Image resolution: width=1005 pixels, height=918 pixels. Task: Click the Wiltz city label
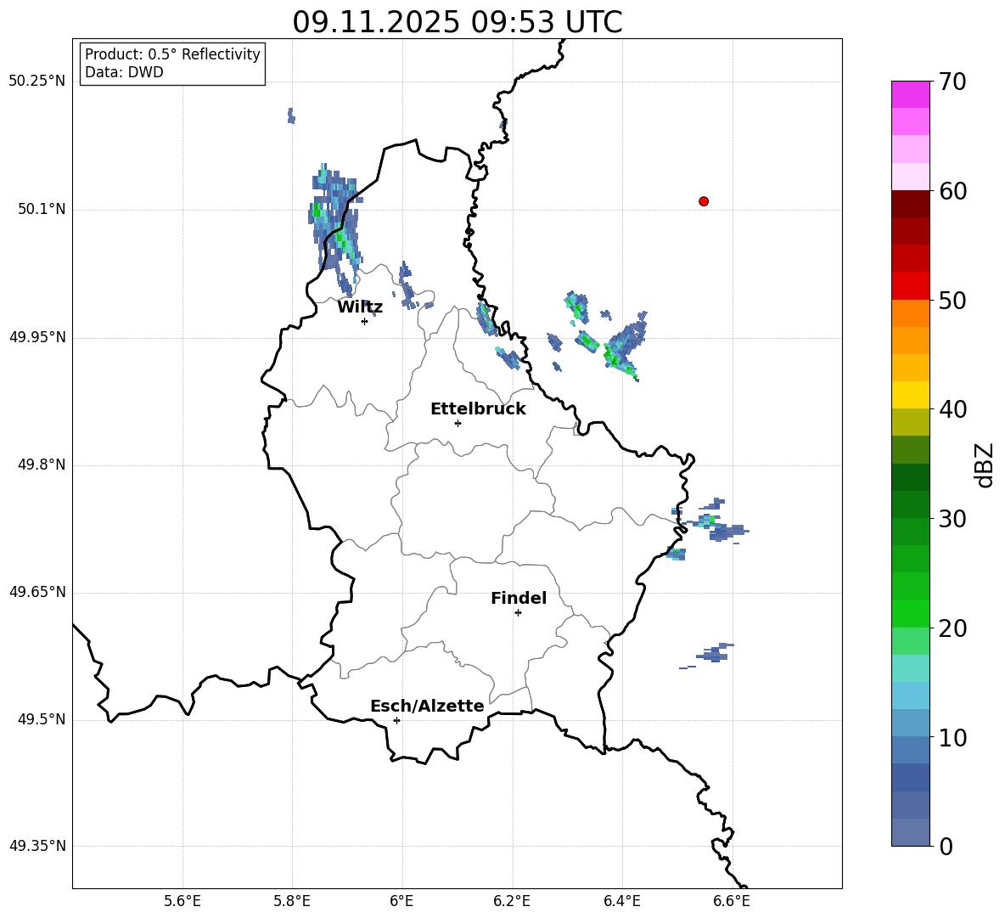pos(360,307)
